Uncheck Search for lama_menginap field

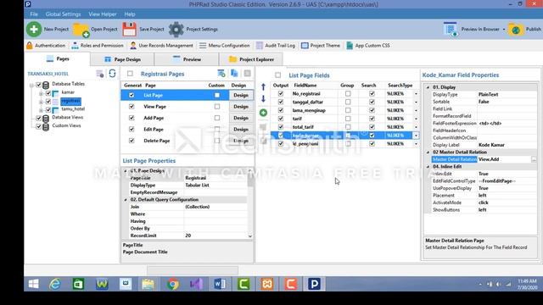(372, 110)
